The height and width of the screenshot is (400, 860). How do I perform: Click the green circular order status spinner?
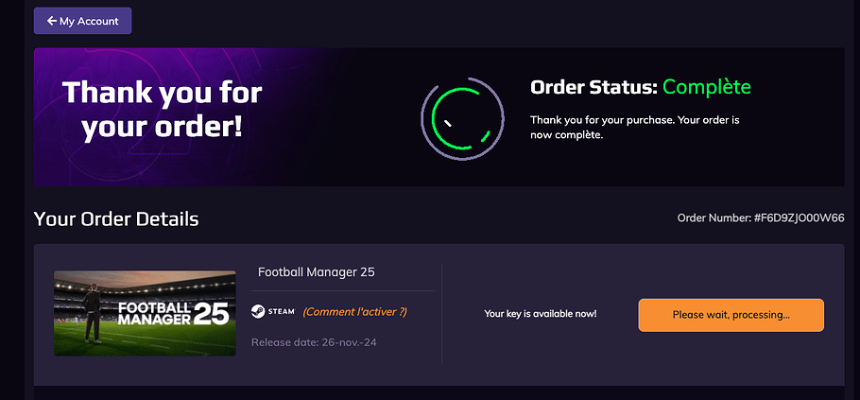click(462, 118)
